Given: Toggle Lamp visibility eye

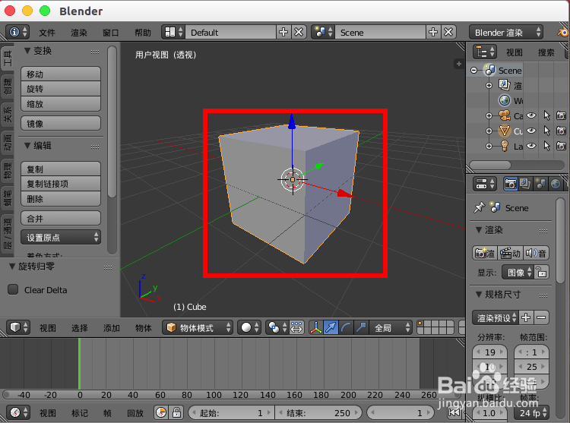Looking at the screenshot, I should coord(531,146).
